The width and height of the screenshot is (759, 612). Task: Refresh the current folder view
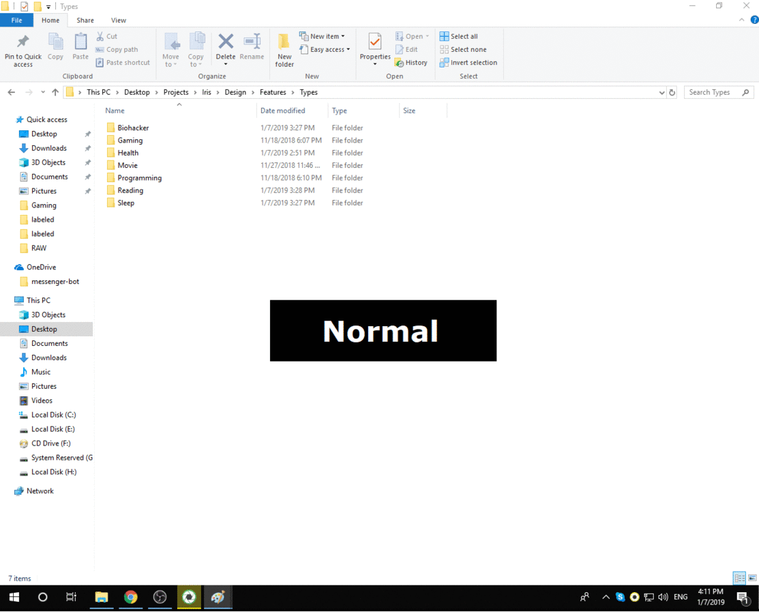pyautogui.click(x=672, y=92)
